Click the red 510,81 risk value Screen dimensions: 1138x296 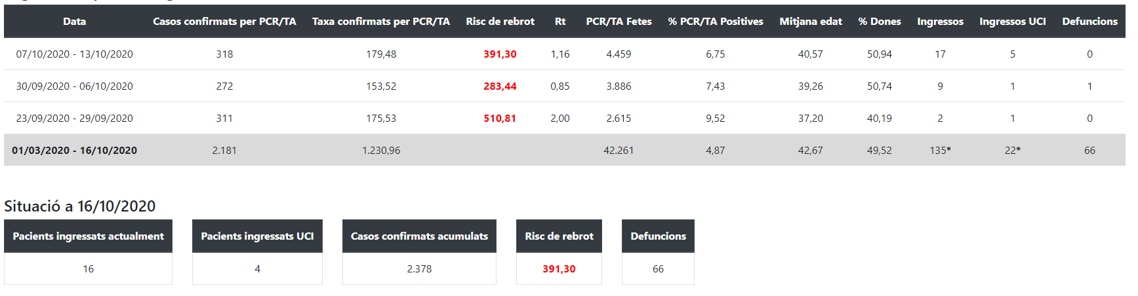click(x=500, y=119)
